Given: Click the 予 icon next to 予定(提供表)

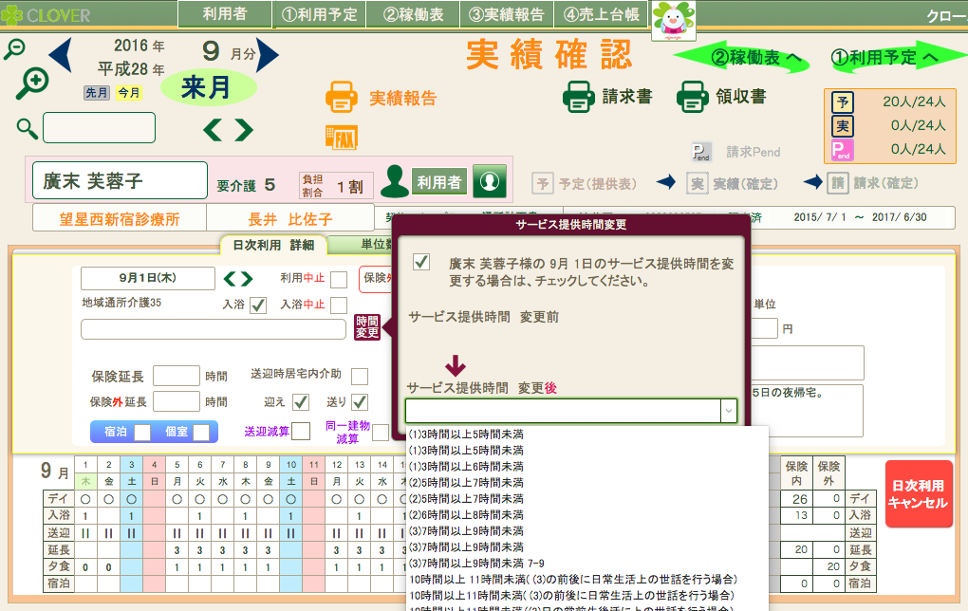Looking at the screenshot, I should (x=542, y=183).
